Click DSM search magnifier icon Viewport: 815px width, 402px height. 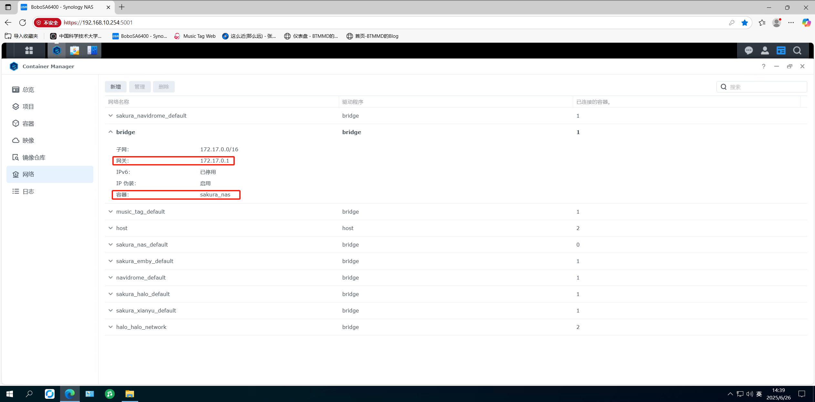point(797,50)
